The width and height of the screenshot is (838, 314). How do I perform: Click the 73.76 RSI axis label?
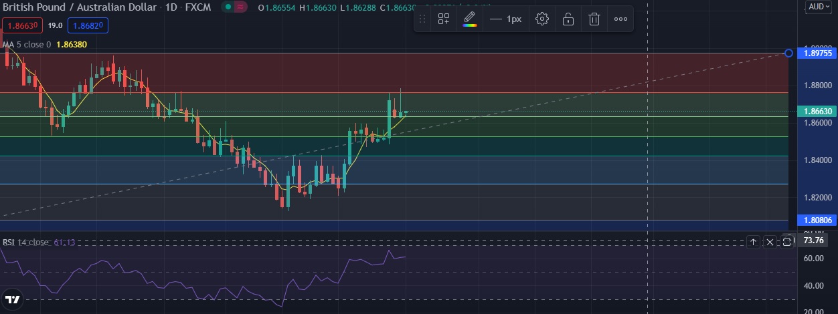coord(814,241)
